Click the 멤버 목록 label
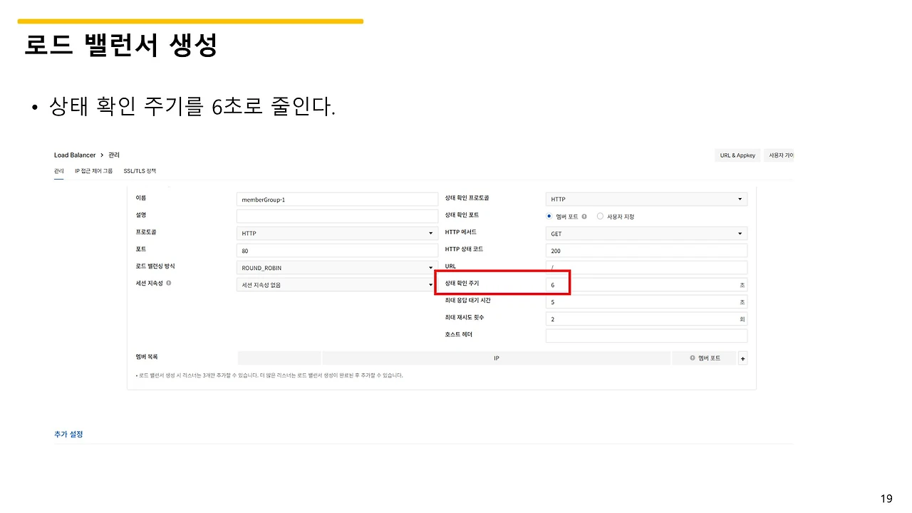 tap(147, 357)
